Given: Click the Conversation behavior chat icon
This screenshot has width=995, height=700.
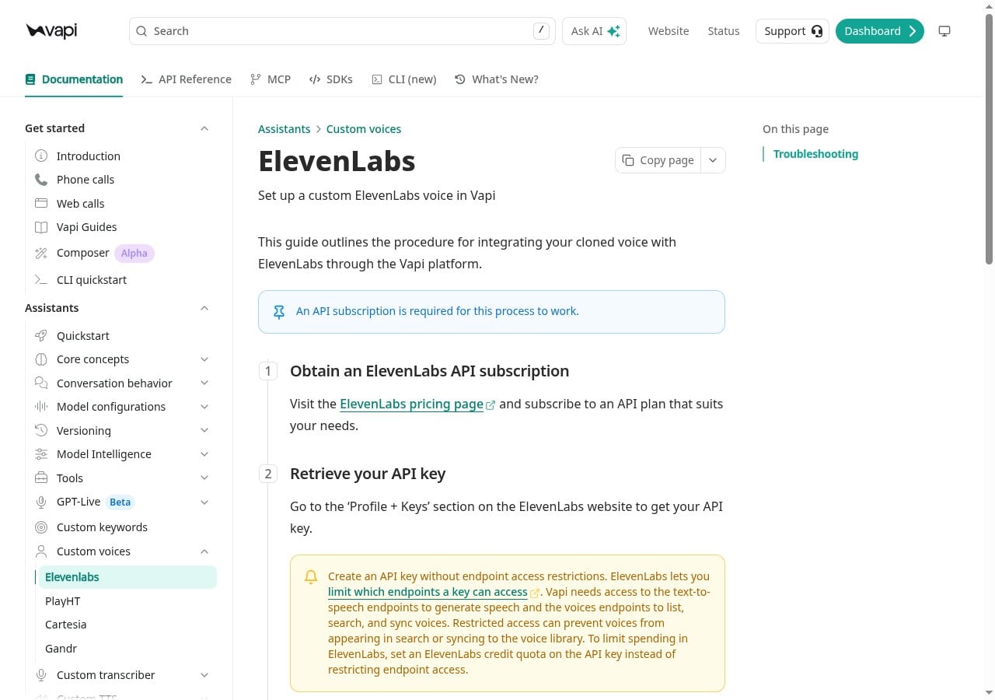Looking at the screenshot, I should (x=41, y=383).
